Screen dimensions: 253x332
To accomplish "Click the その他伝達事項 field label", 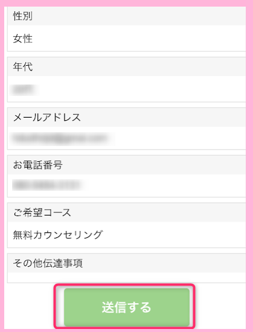I will point(48,263).
